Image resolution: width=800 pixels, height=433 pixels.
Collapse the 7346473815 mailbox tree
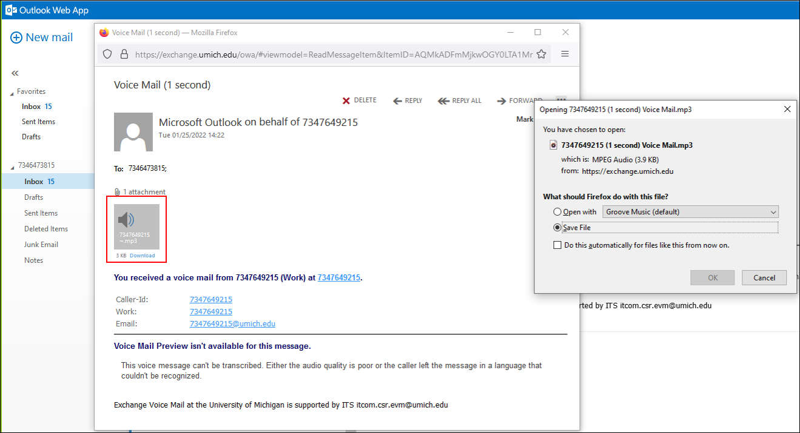coord(12,167)
